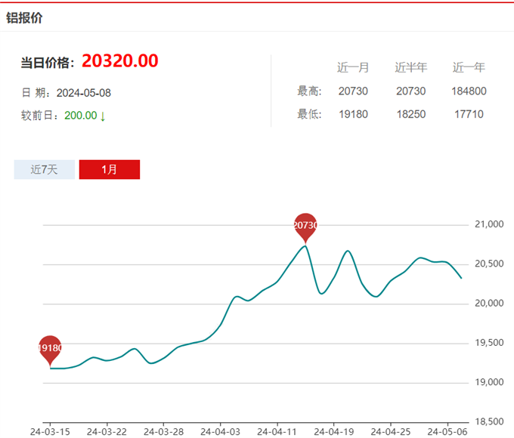514x438 pixels.
Task: Click the 铝报价 panel title
Action: pyautogui.click(x=25, y=17)
